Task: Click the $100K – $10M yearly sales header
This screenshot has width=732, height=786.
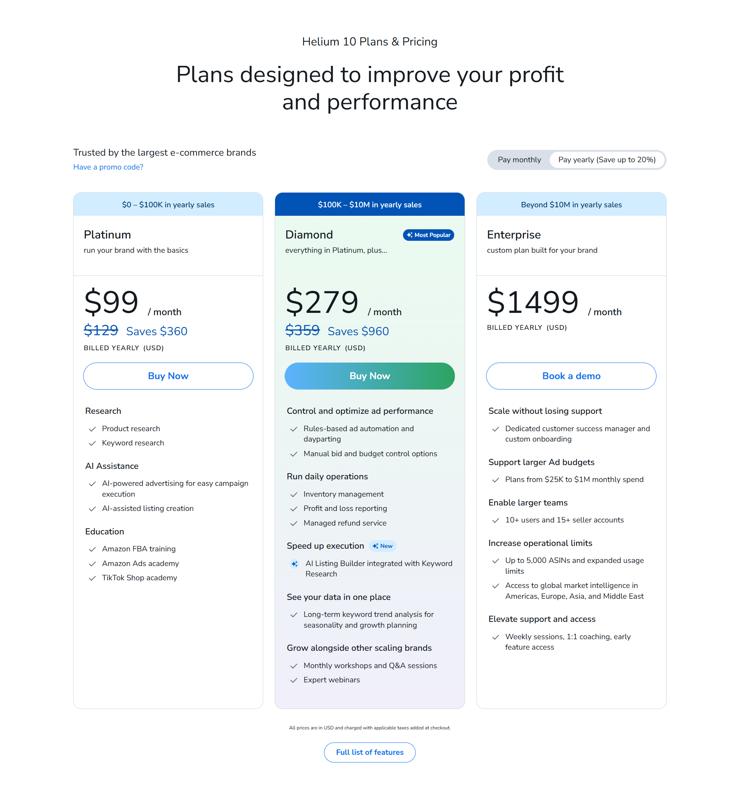Action: (369, 205)
